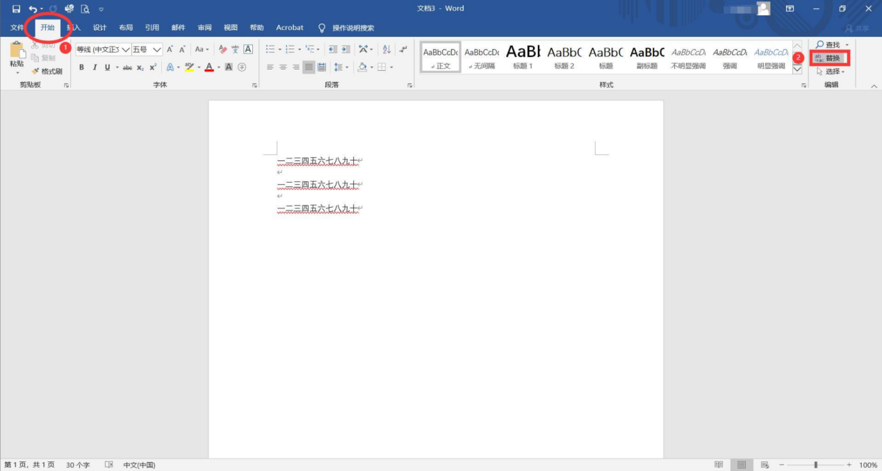Click the Grow Font size icon
Viewport: 882px width, 471px height.
pos(170,49)
